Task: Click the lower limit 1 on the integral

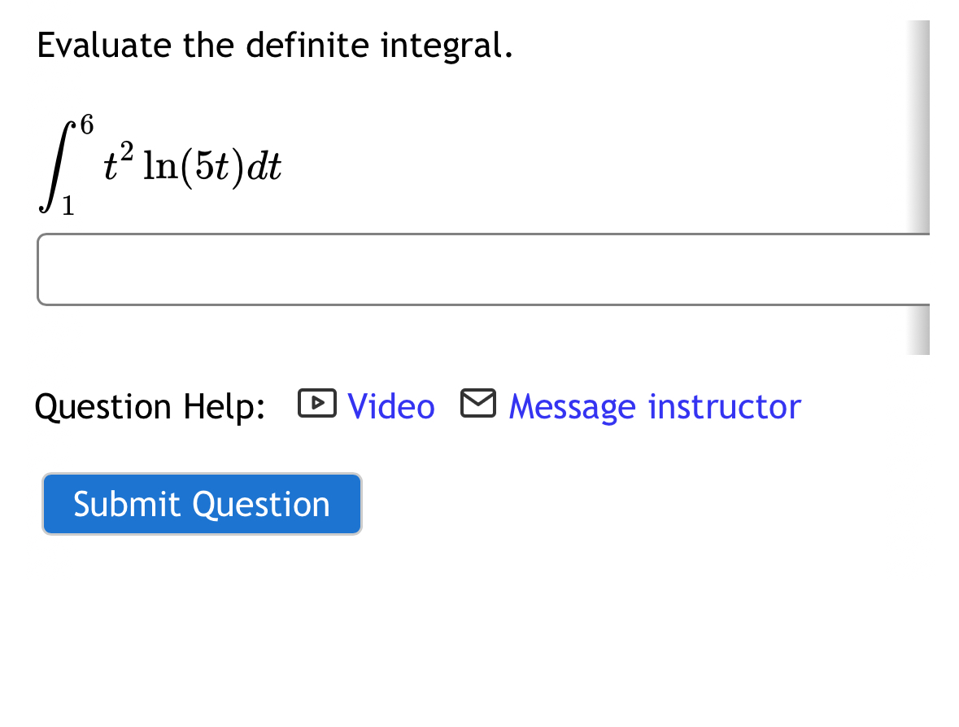Action: point(69,208)
